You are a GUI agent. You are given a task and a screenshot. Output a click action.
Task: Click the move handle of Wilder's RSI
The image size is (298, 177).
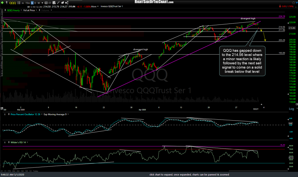(9, 142)
